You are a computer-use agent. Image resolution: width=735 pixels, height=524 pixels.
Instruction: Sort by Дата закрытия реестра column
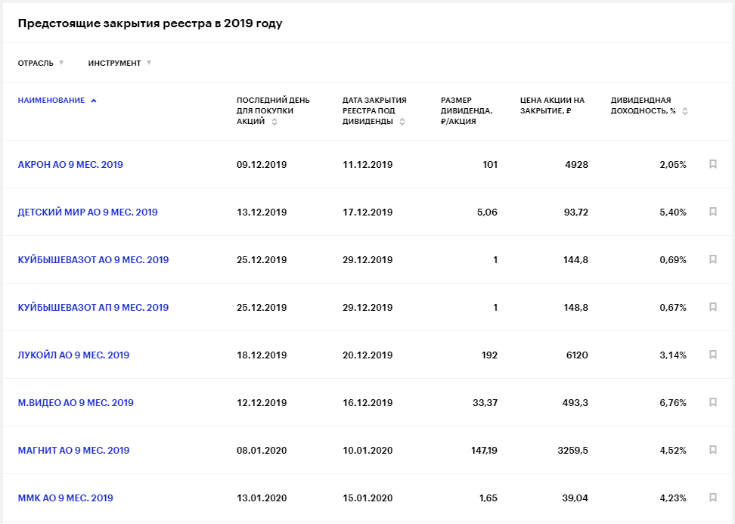coord(374,111)
